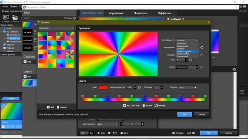This screenshot has width=248, height=139.
Task: Open the Правка menu
Action: tap(14, 7)
